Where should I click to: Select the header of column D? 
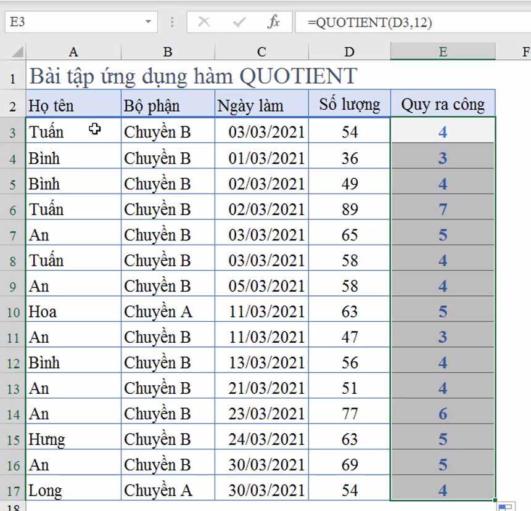point(349,52)
